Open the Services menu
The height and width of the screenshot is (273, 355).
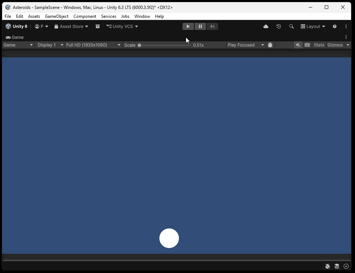(x=109, y=16)
